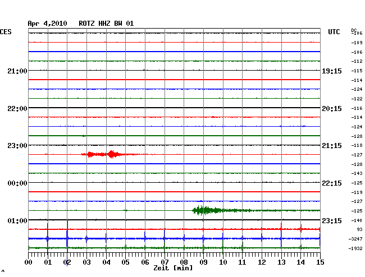
Task: Click x-axis minute label "10"
Action: (x=223, y=262)
